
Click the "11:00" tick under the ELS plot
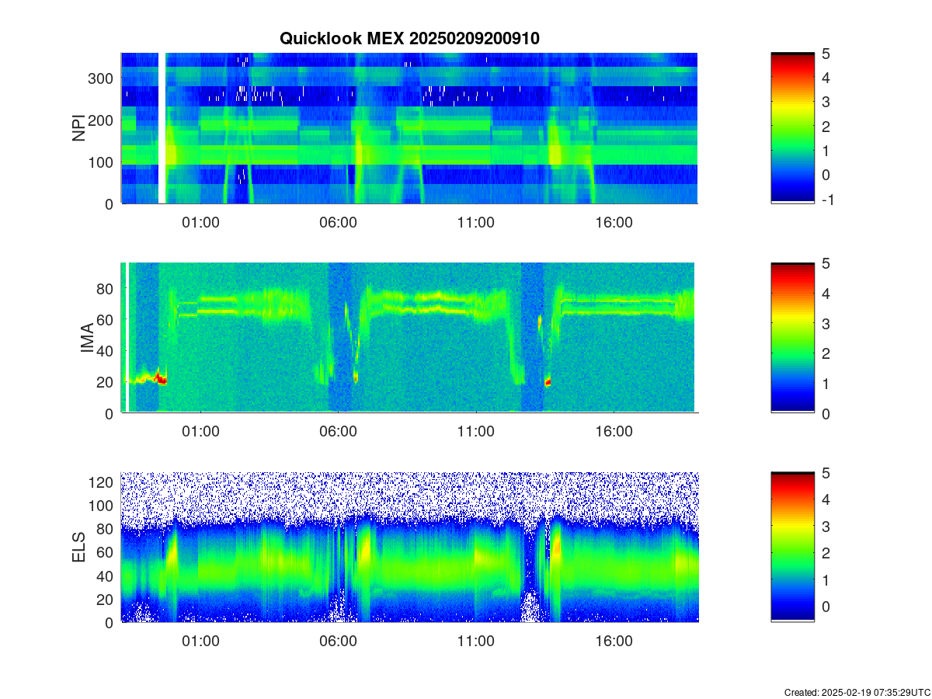476,642
